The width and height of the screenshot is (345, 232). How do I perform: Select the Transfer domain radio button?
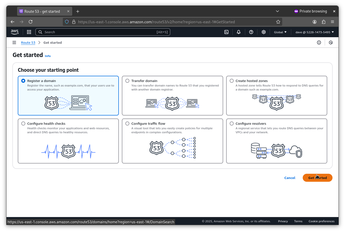coord(127,81)
